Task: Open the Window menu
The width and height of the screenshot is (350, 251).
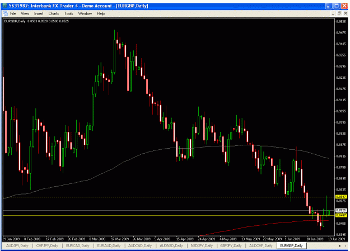Action: 85,13
